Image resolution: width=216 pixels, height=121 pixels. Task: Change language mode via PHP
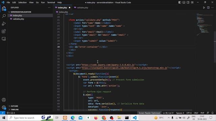click(202, 113)
